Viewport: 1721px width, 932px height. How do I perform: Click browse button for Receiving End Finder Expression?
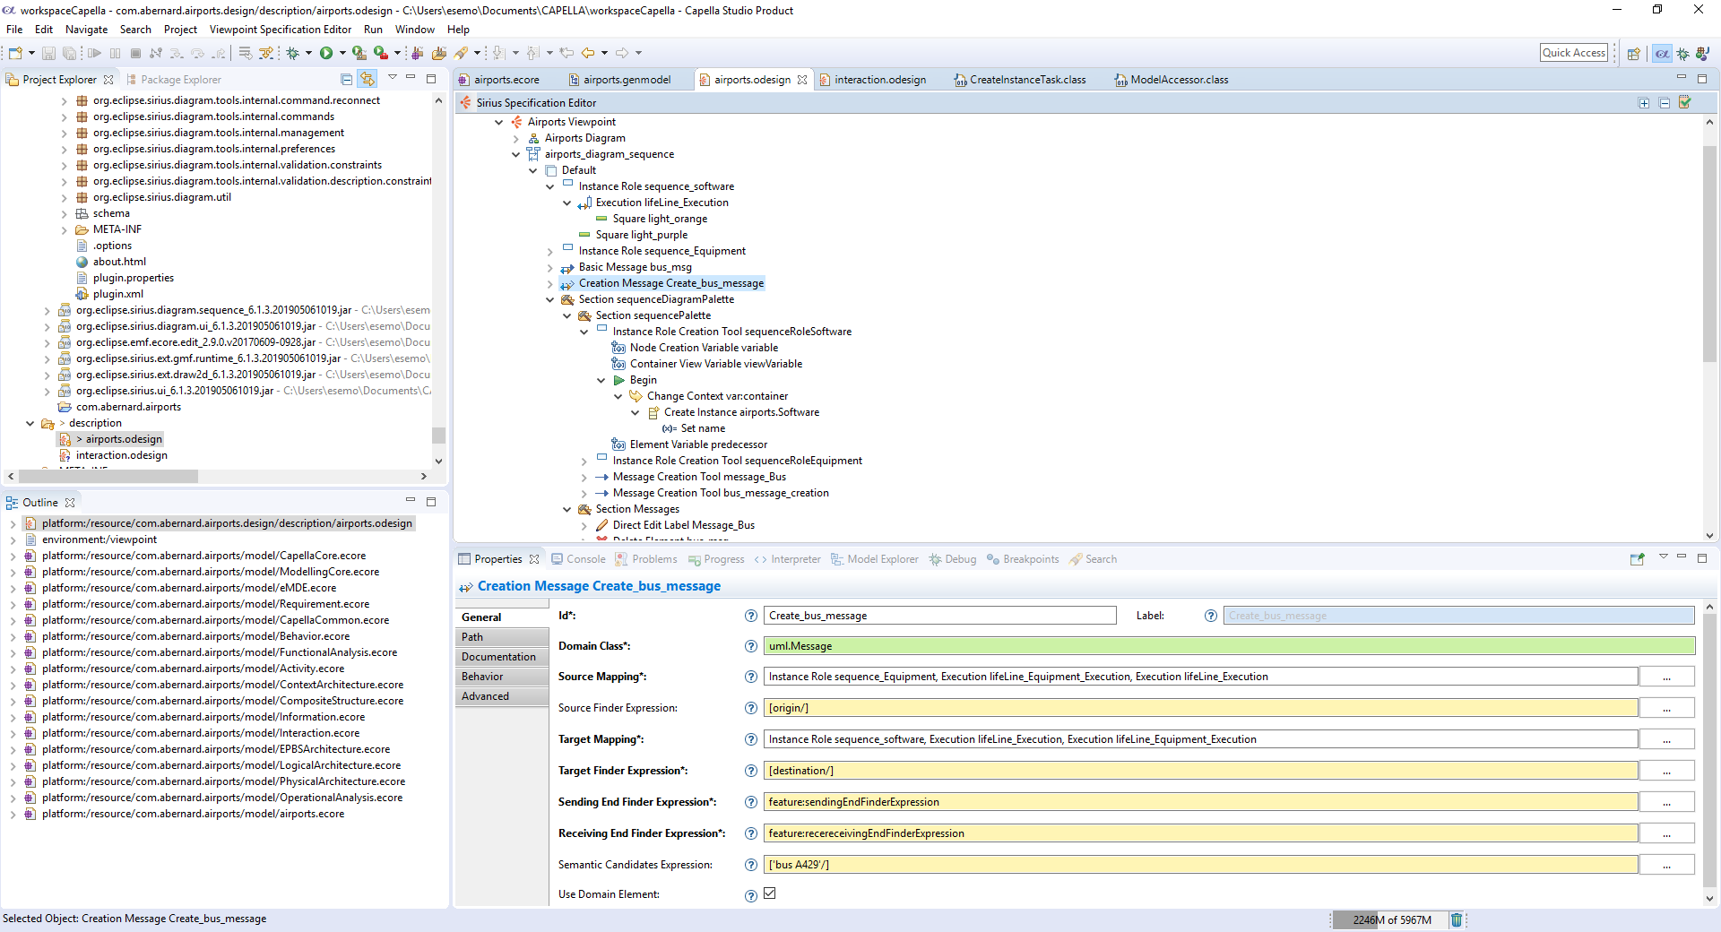[x=1666, y=833]
